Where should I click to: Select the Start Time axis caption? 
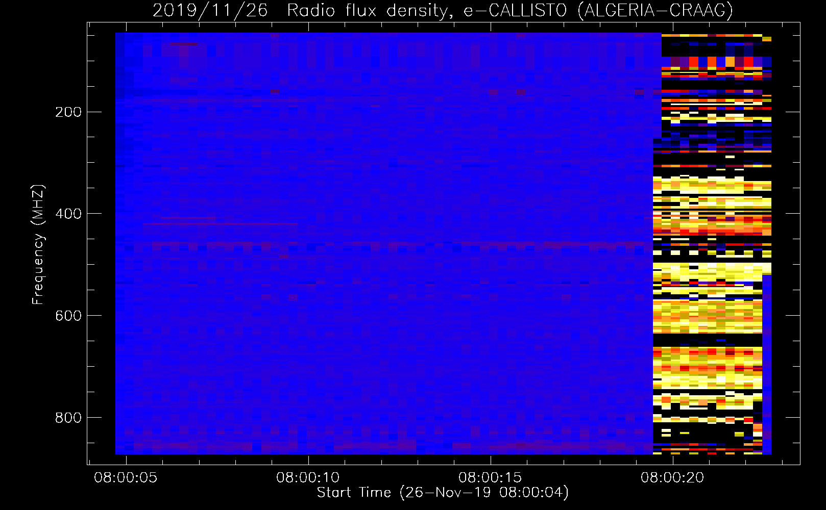pos(443,493)
